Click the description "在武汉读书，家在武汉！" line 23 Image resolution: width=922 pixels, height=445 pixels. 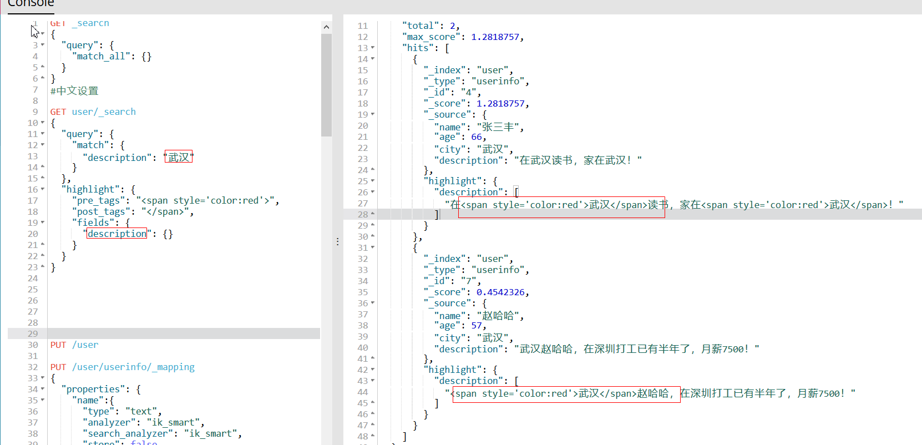[x=538, y=160]
